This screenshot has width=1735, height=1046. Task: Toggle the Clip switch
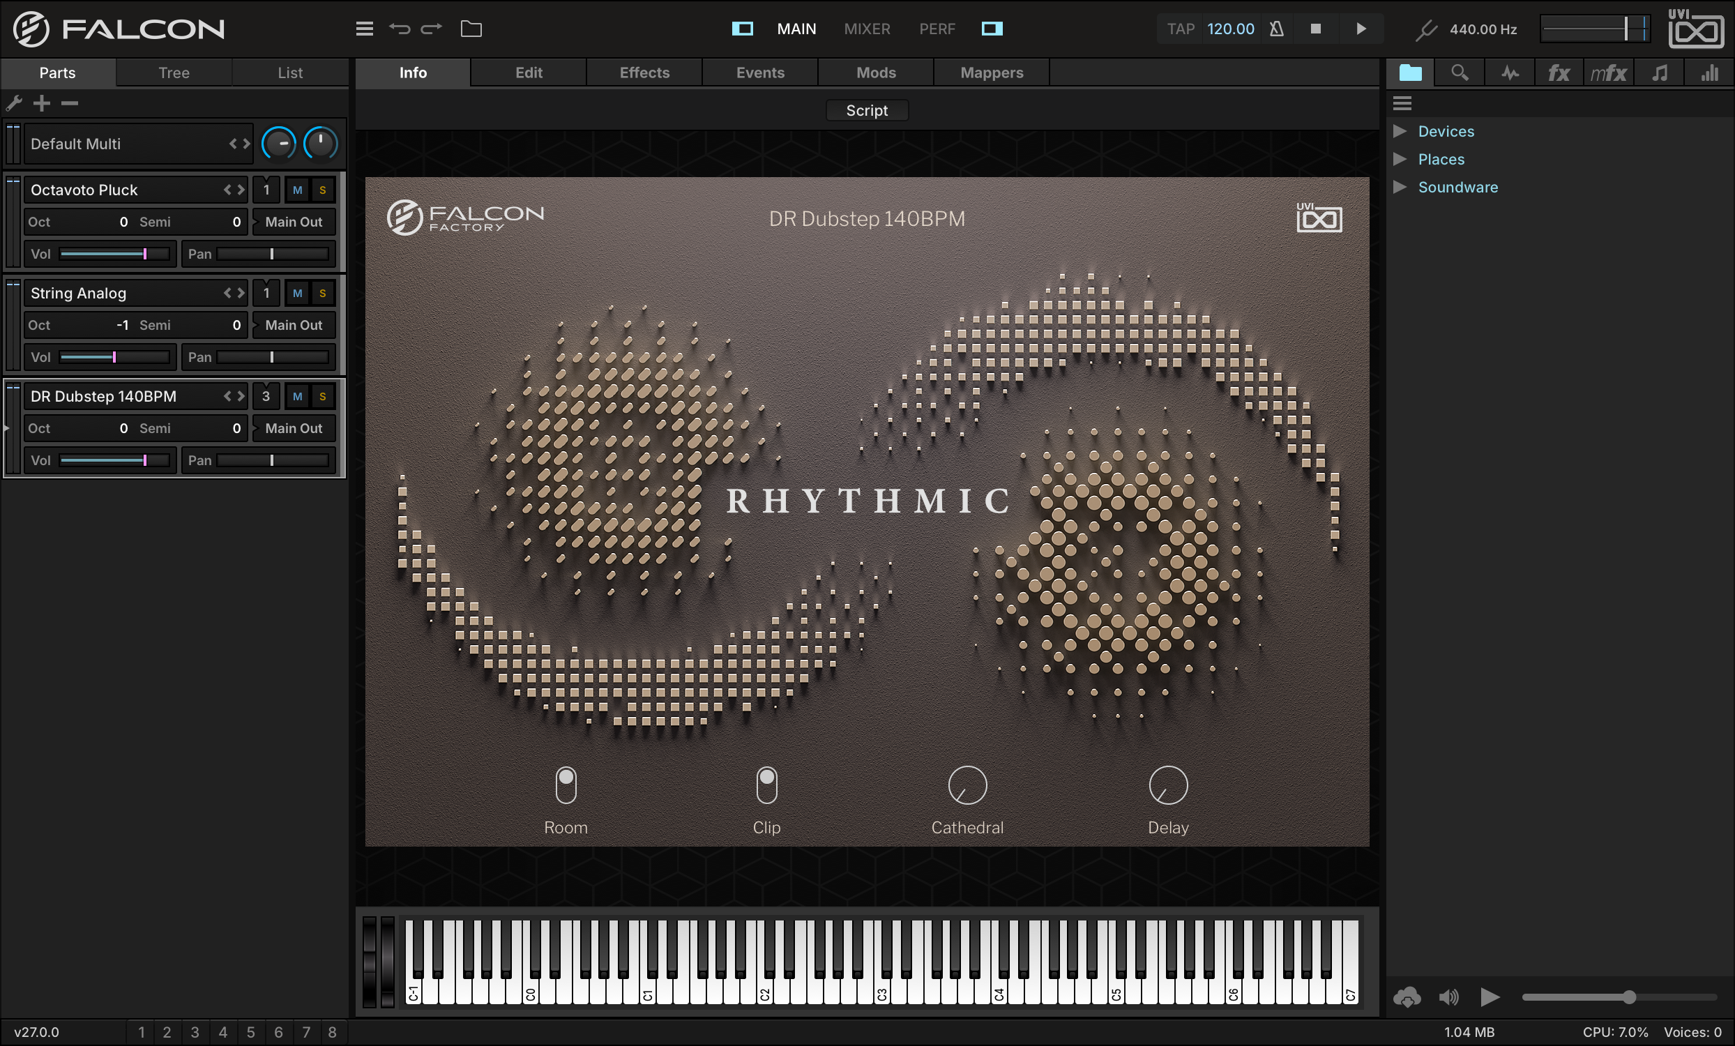tap(767, 785)
